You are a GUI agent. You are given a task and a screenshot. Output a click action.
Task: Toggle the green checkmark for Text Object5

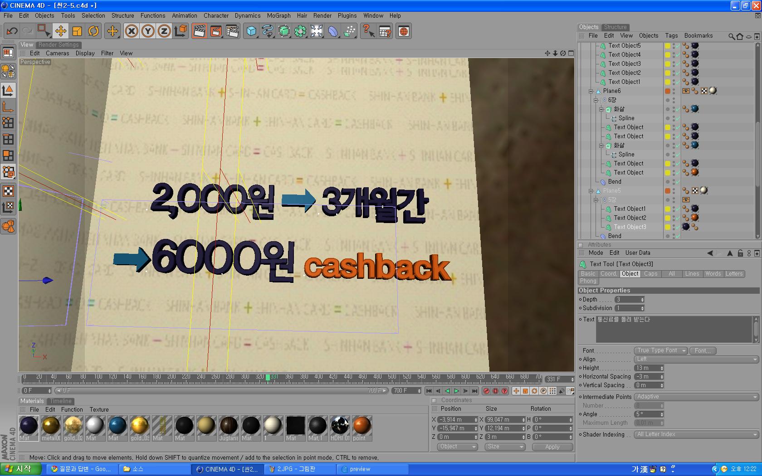(x=677, y=46)
